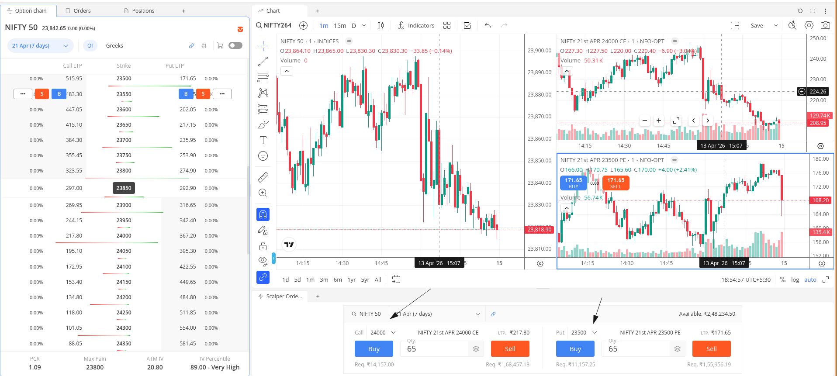Image resolution: width=837 pixels, height=376 pixels.
Task: Open the chart layout grid icon
Action: click(x=735, y=25)
